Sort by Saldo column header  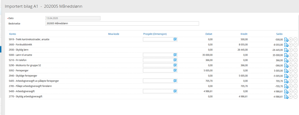click(279, 34)
